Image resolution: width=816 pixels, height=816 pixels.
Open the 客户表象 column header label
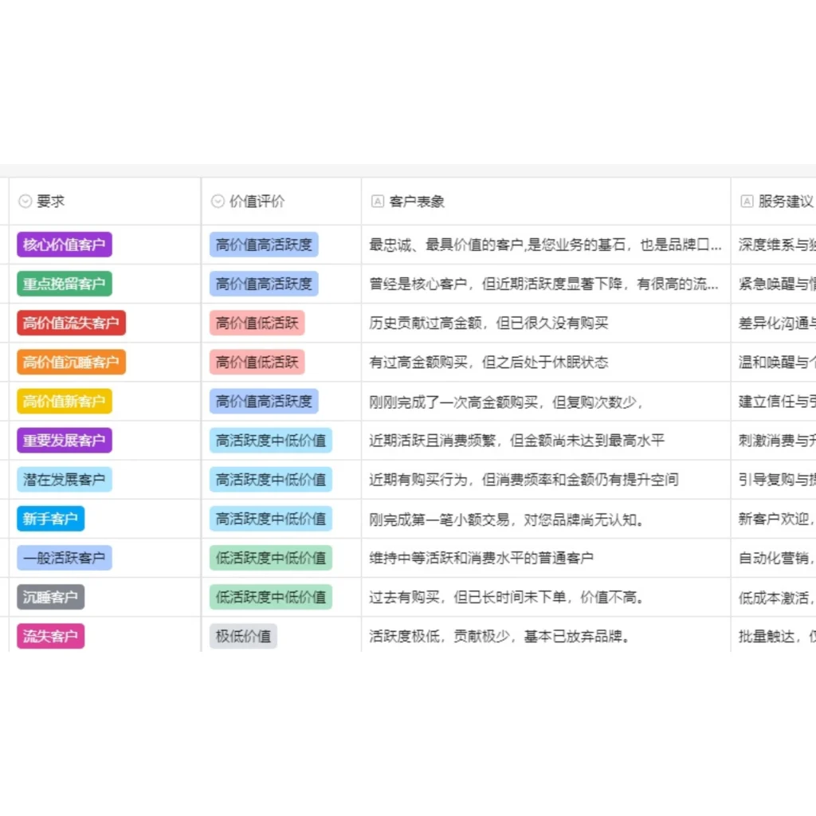(417, 202)
